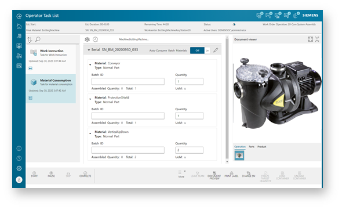This screenshot has width=342, height=210.
Task: Switch Auto-Consume Batch Materials to On
Action: (207, 50)
